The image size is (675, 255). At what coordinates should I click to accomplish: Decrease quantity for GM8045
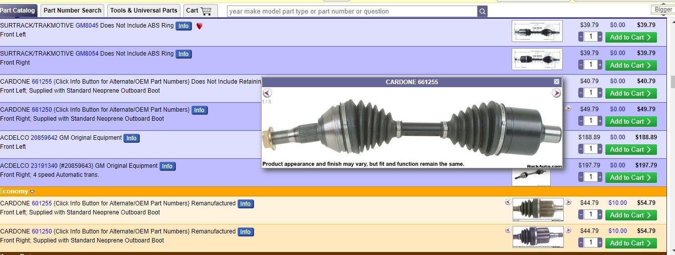tap(581, 37)
